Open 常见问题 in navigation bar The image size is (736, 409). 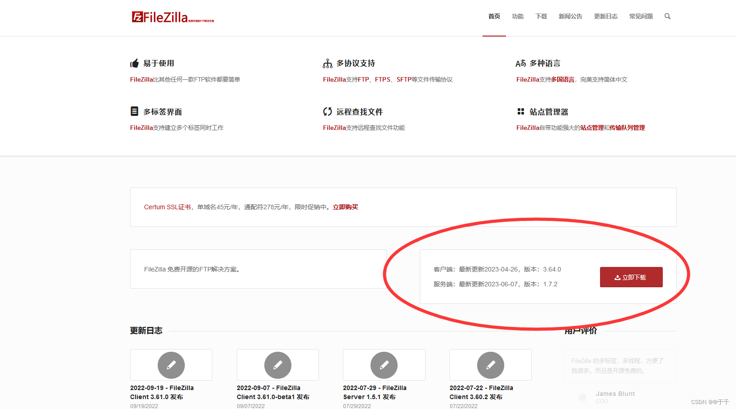(x=641, y=16)
